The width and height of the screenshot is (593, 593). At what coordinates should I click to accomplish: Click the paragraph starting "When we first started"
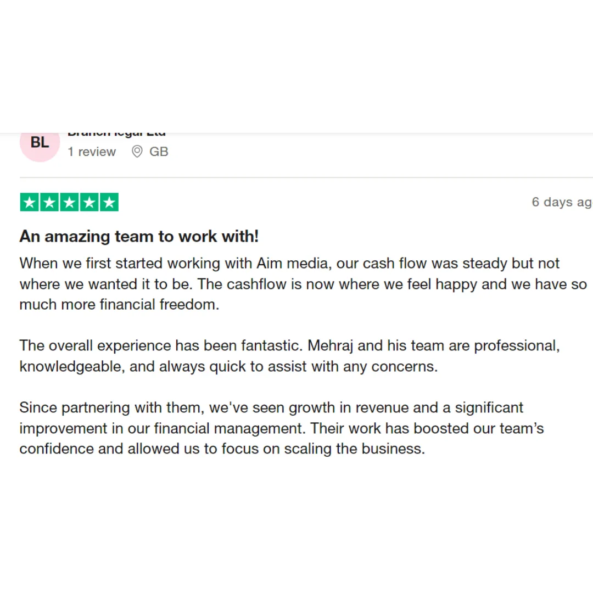303,284
